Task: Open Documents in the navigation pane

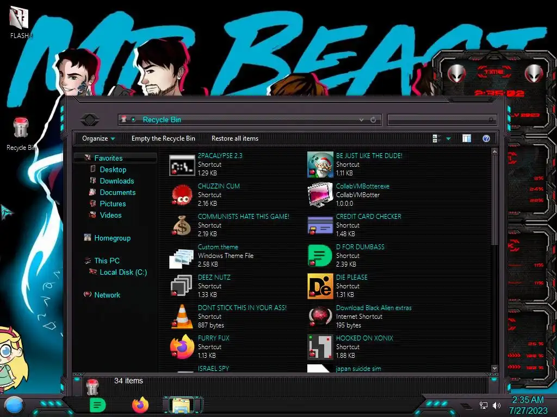Action: 117,192
